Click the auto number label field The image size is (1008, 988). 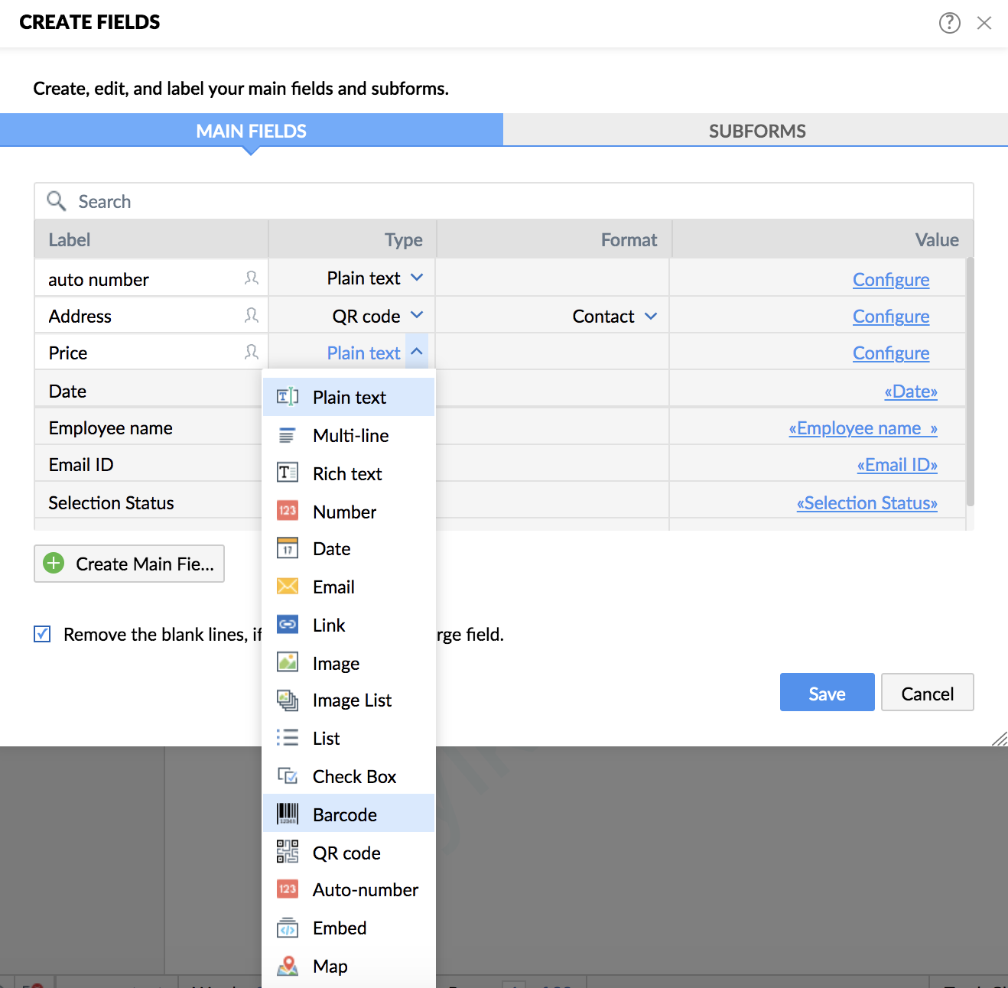point(151,278)
